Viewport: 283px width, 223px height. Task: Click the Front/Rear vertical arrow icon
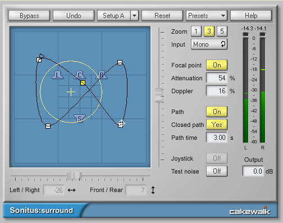click(x=153, y=190)
